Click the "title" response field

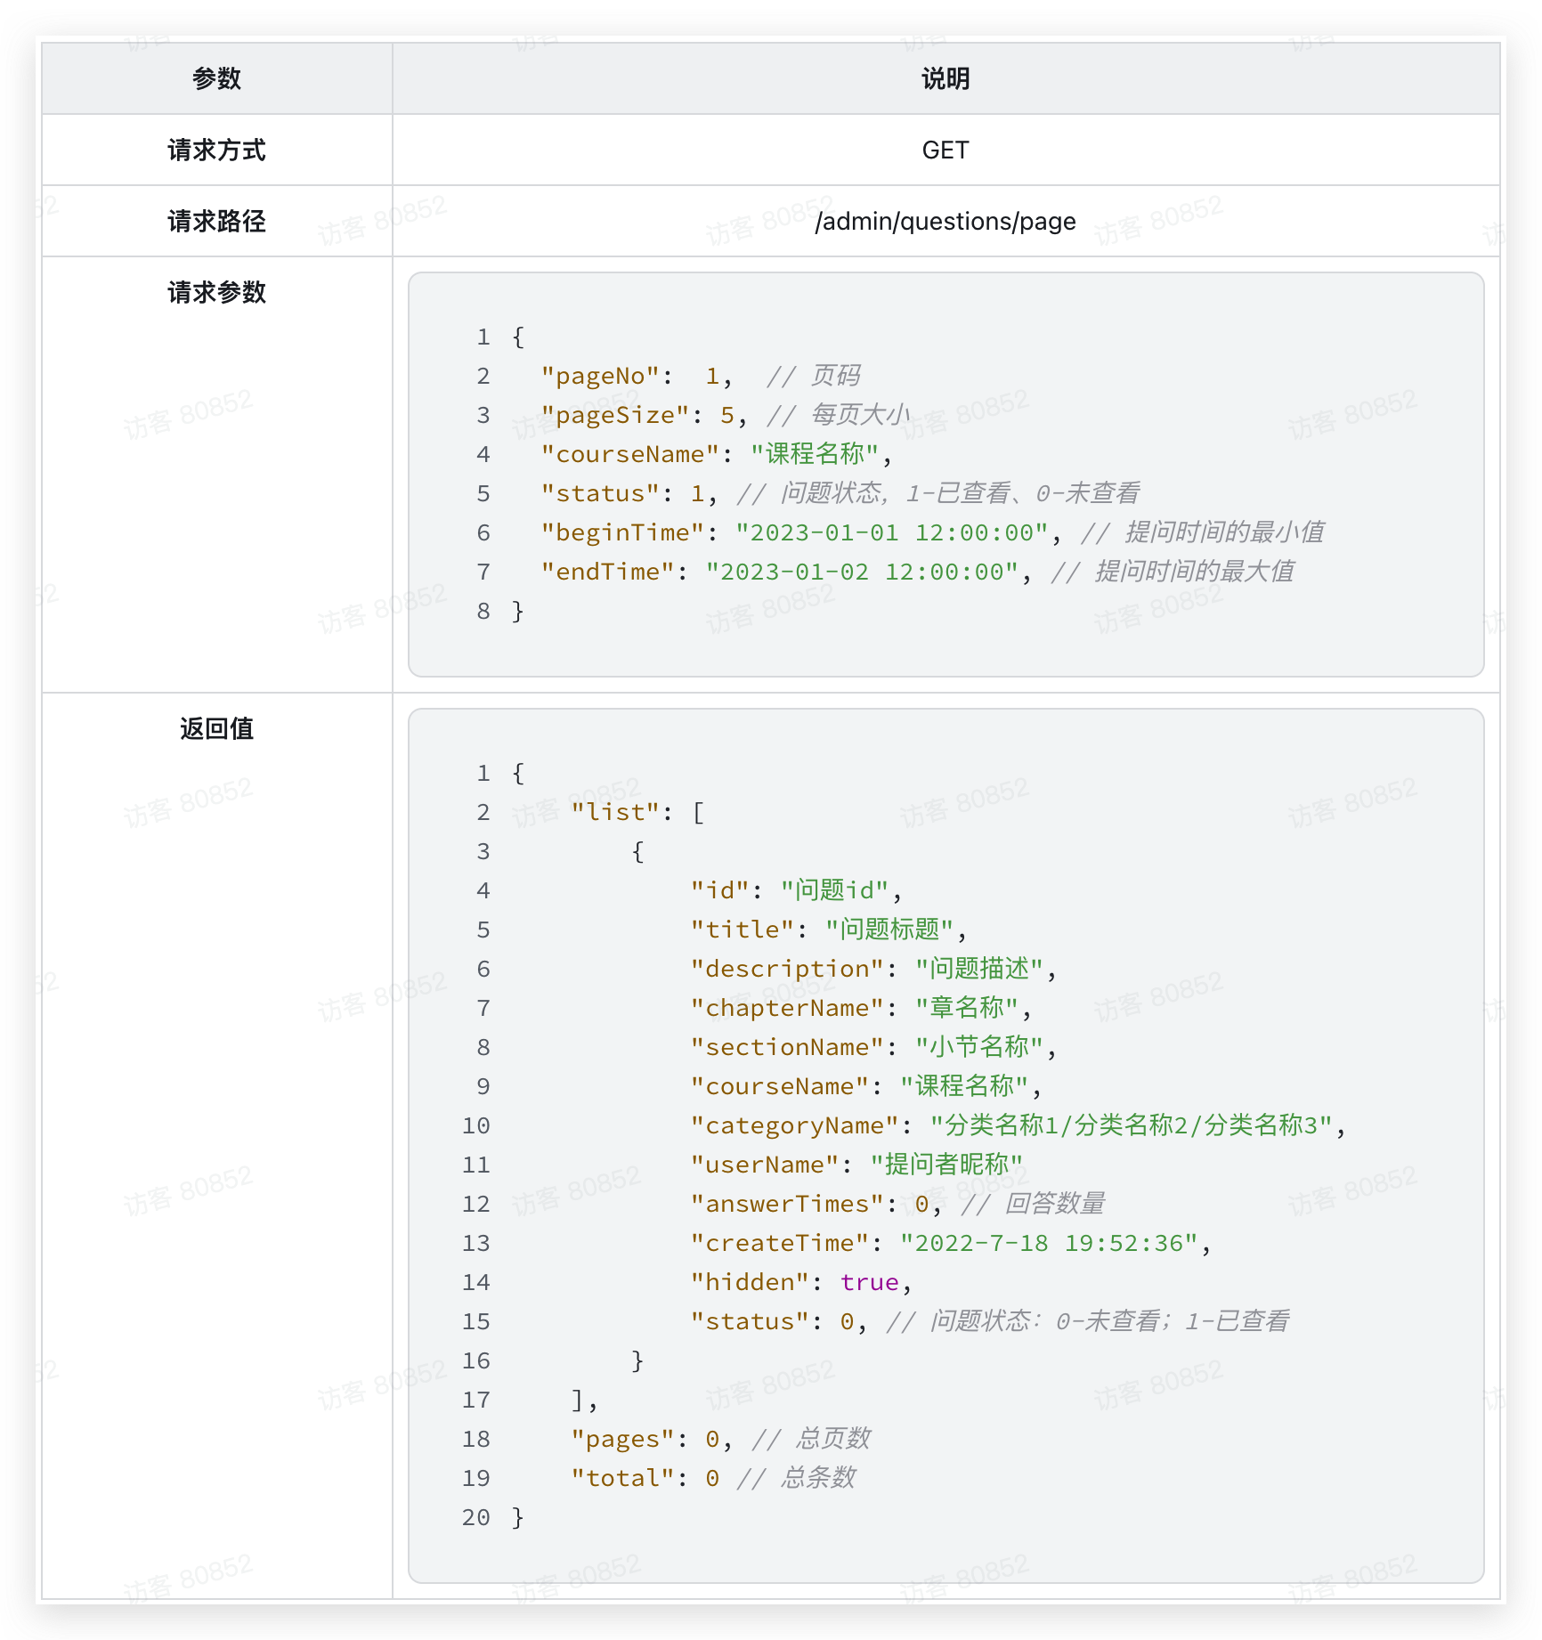tap(829, 930)
